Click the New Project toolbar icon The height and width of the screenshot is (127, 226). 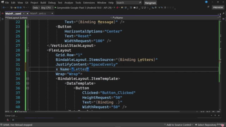(x=11, y=7)
